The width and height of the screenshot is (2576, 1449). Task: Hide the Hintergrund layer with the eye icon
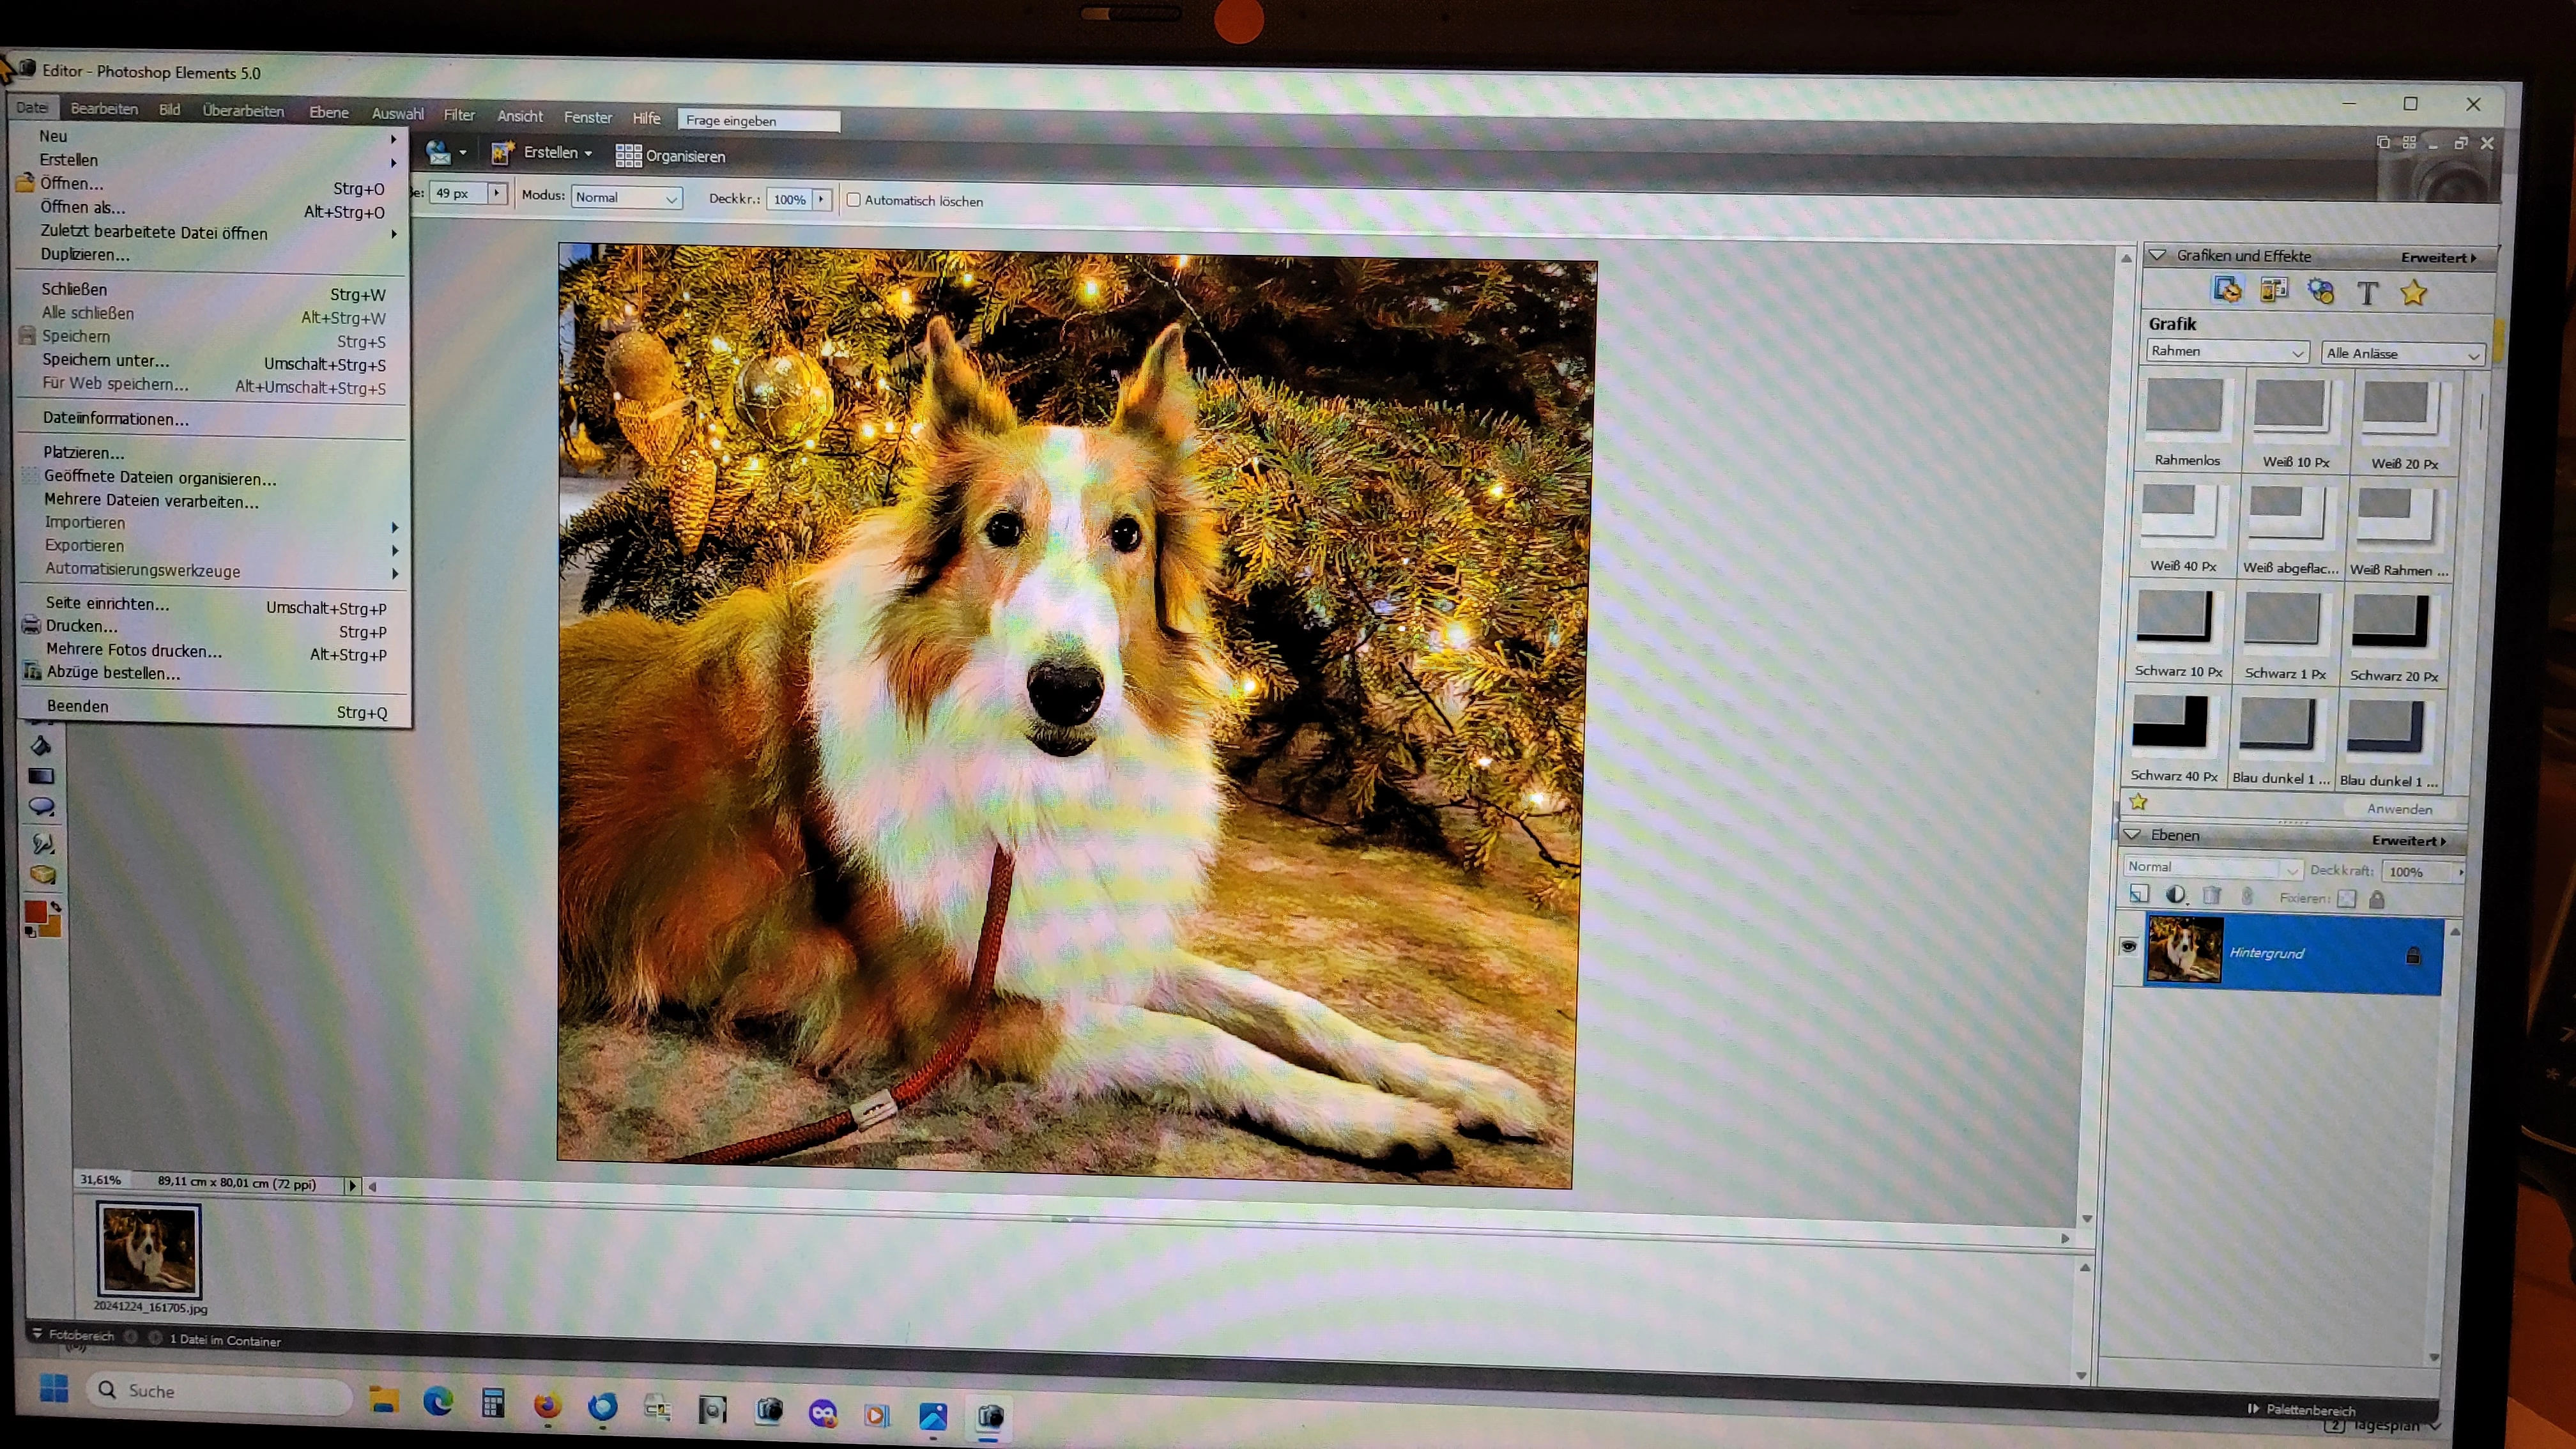coord(2128,946)
